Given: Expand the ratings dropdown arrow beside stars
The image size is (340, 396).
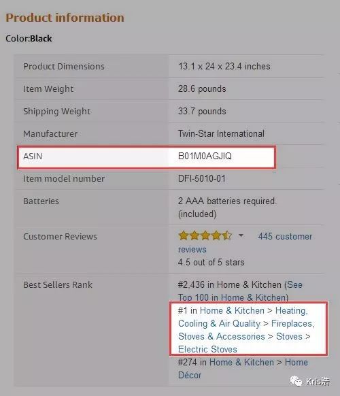Looking at the screenshot, I should 241,235.
